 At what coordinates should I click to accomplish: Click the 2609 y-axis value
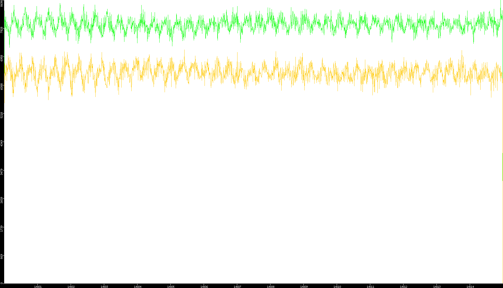click(x=2, y=200)
